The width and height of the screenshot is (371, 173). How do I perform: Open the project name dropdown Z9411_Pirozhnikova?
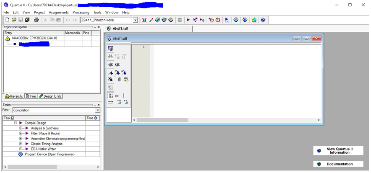coord(135,20)
